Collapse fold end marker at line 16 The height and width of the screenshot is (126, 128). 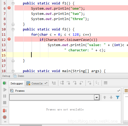[x=13, y=61]
